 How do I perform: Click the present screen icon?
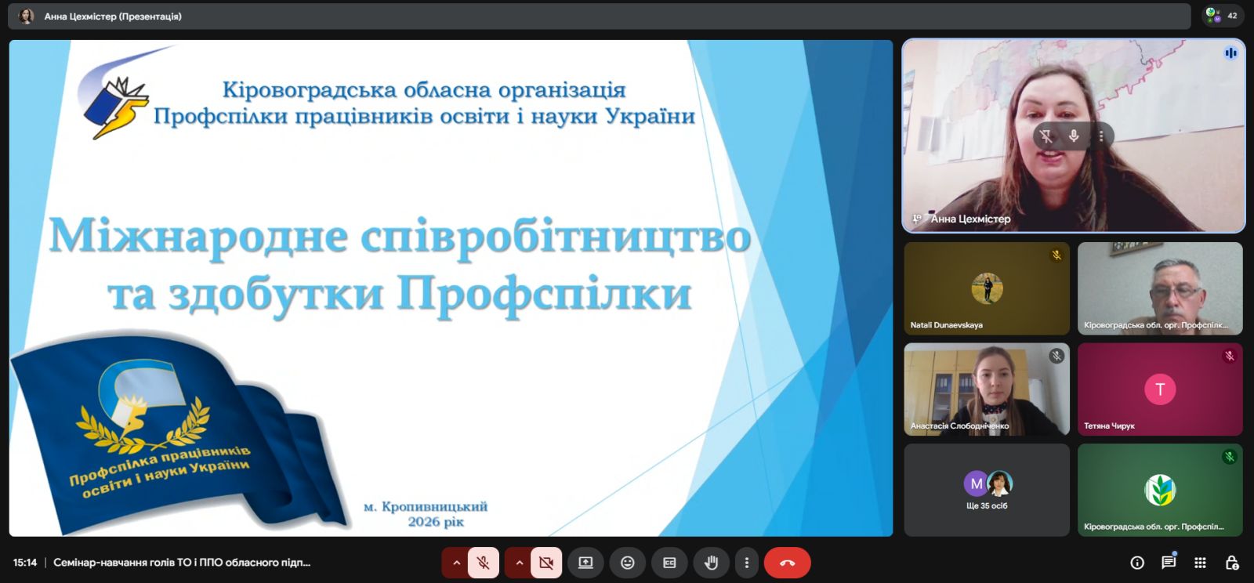[585, 563]
